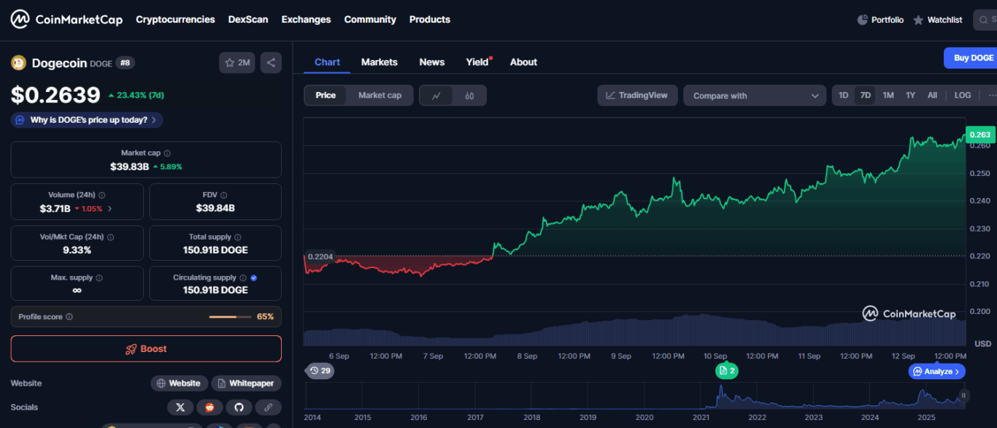Click the 0.2204 starting price label
997x428 pixels.
[x=320, y=256]
